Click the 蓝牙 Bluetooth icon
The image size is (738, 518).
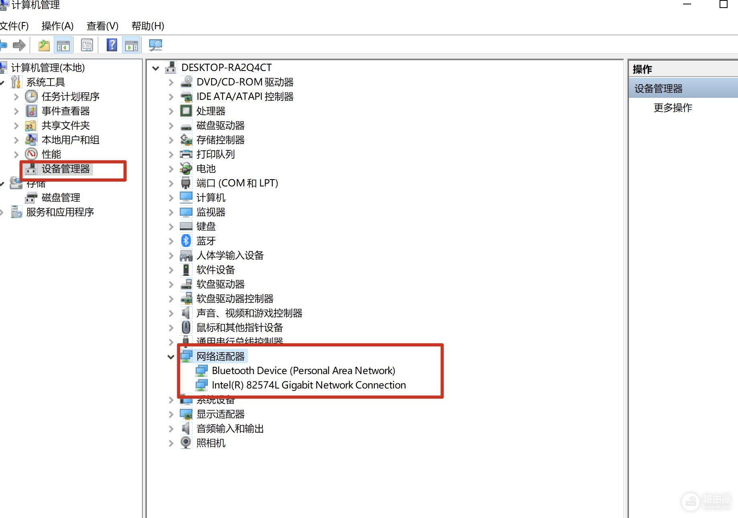[x=186, y=241]
